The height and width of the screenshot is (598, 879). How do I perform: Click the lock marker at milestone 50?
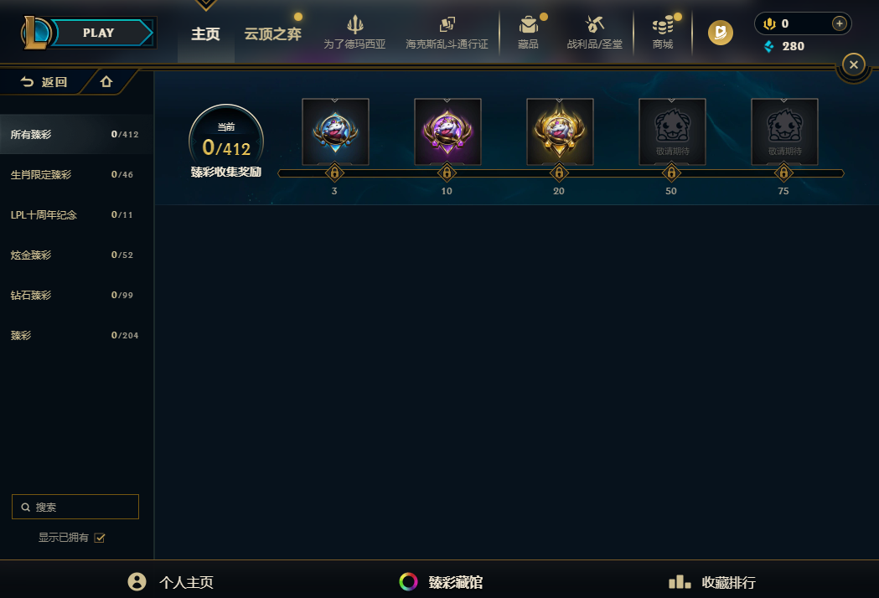click(671, 173)
